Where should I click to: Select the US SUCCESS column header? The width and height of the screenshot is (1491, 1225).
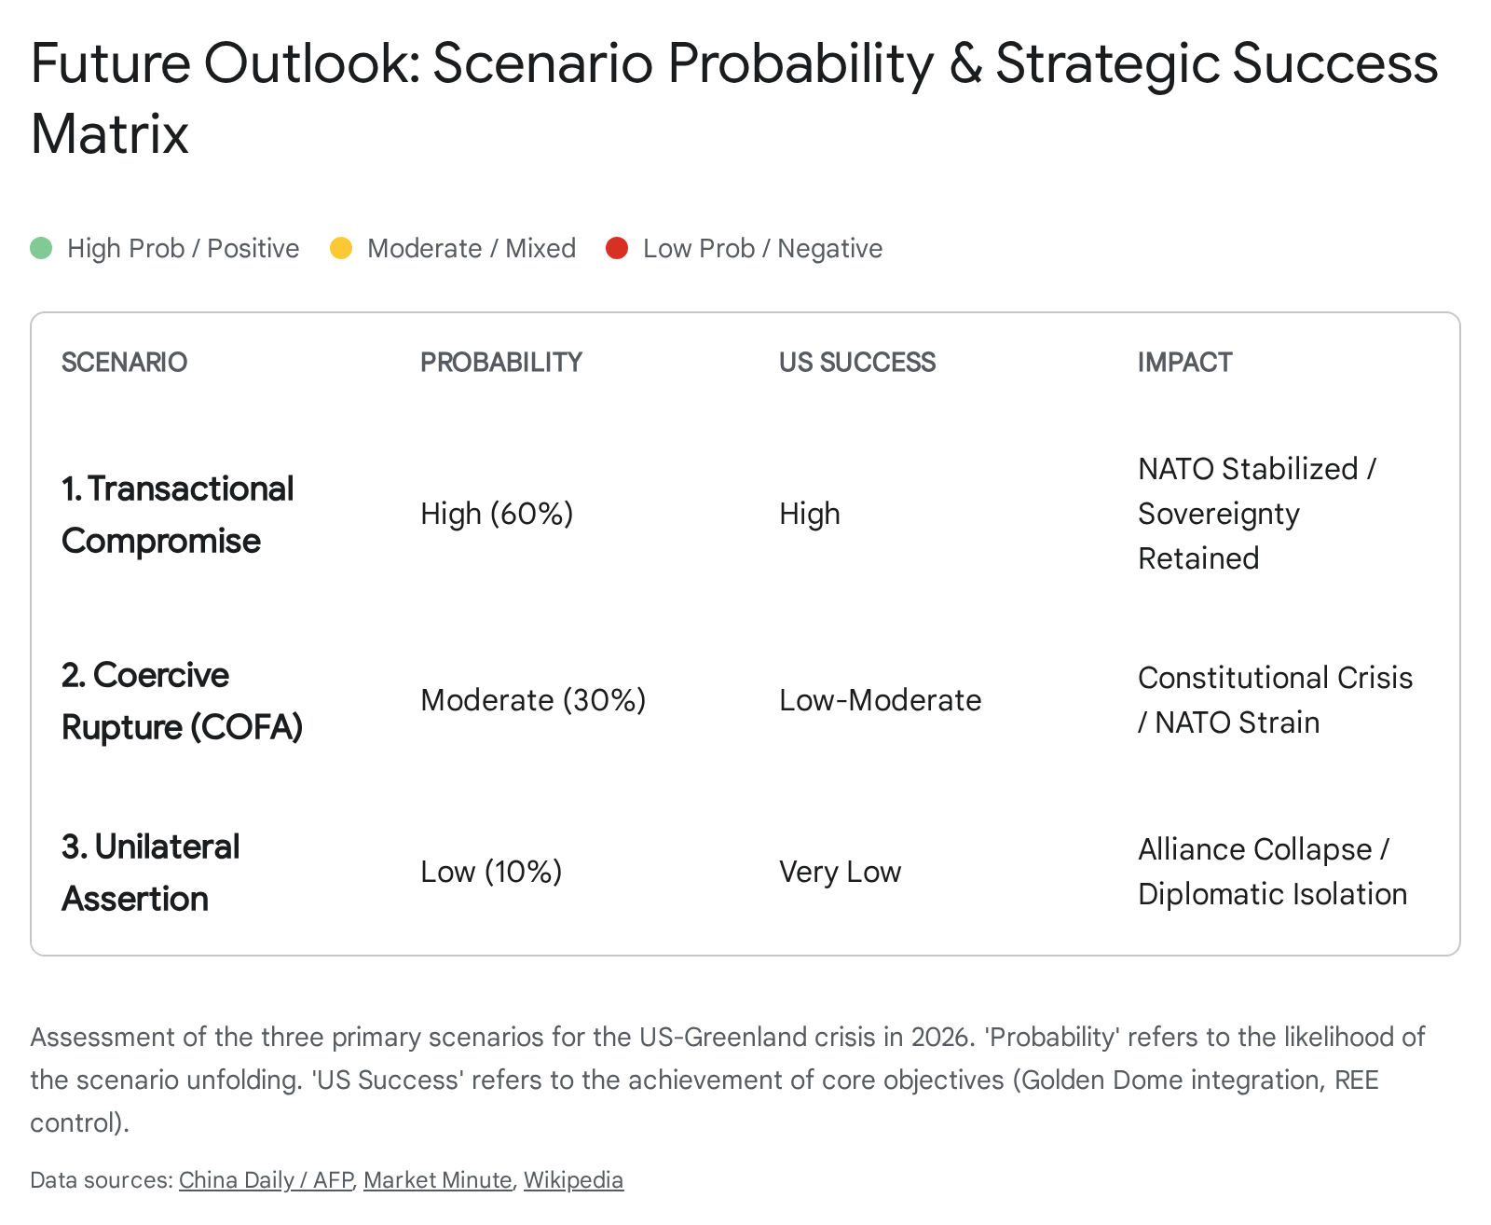pos(857,362)
